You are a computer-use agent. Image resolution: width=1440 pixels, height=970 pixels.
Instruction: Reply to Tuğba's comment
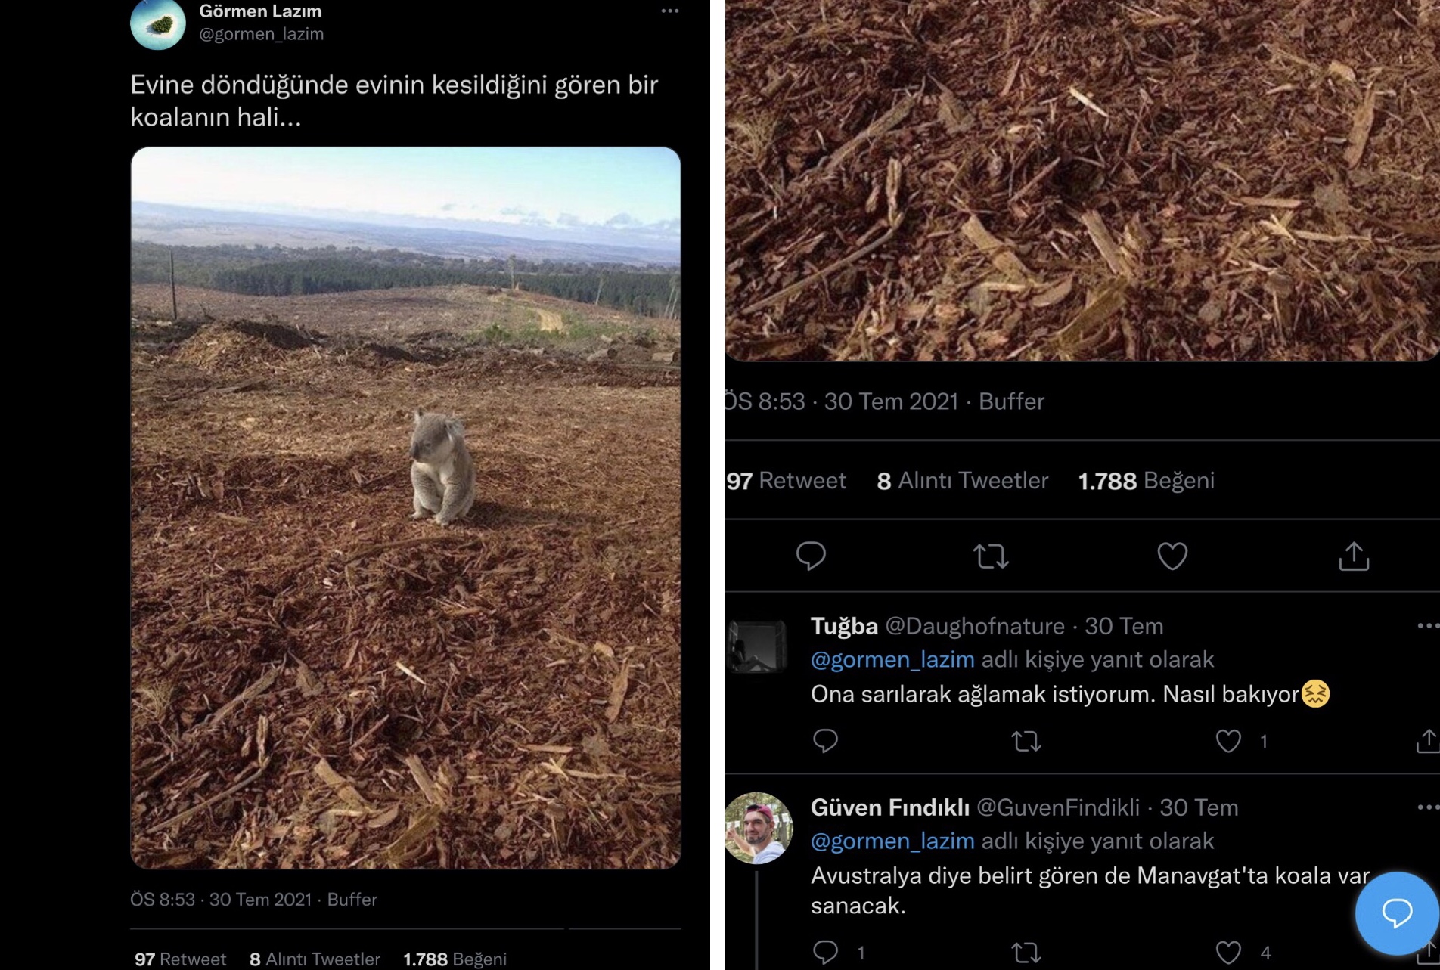pyautogui.click(x=825, y=741)
